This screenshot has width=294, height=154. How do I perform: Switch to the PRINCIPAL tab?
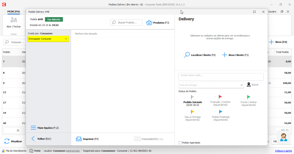point(14,12)
